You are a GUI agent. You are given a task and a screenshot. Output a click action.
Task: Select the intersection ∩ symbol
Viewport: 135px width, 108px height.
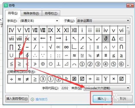(x=122, y=47)
